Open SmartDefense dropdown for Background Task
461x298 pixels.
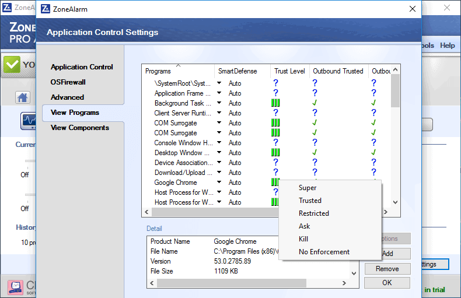(x=219, y=103)
